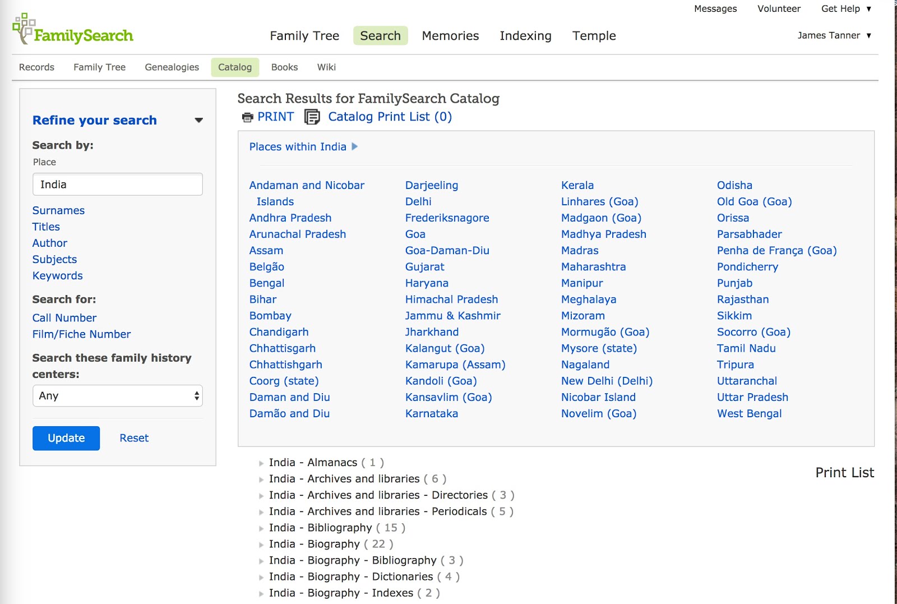Click the Messages link
Viewport: 897px width, 604px height.
[715, 8]
